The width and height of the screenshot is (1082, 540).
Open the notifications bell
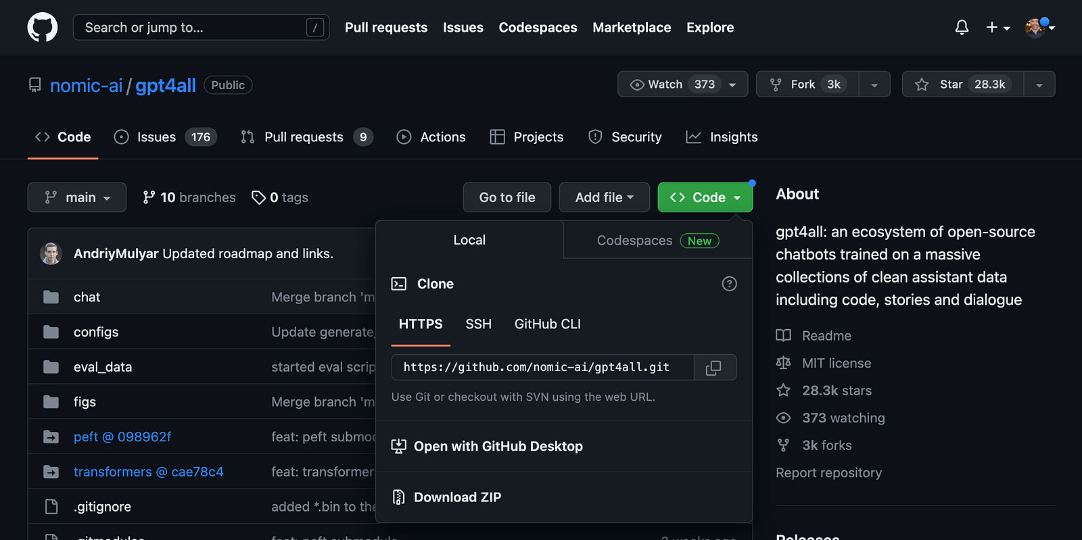[x=962, y=27]
